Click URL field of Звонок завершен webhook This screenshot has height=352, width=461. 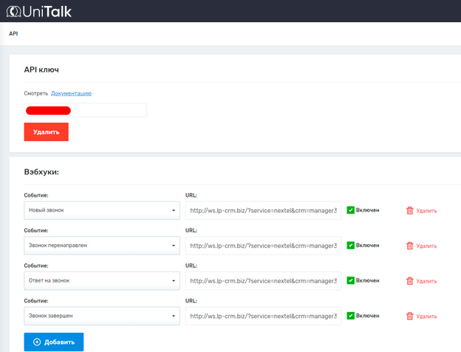[263, 317]
